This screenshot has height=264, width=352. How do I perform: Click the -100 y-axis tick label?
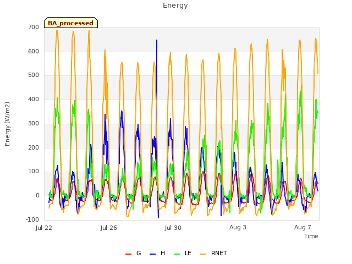click(x=32, y=219)
